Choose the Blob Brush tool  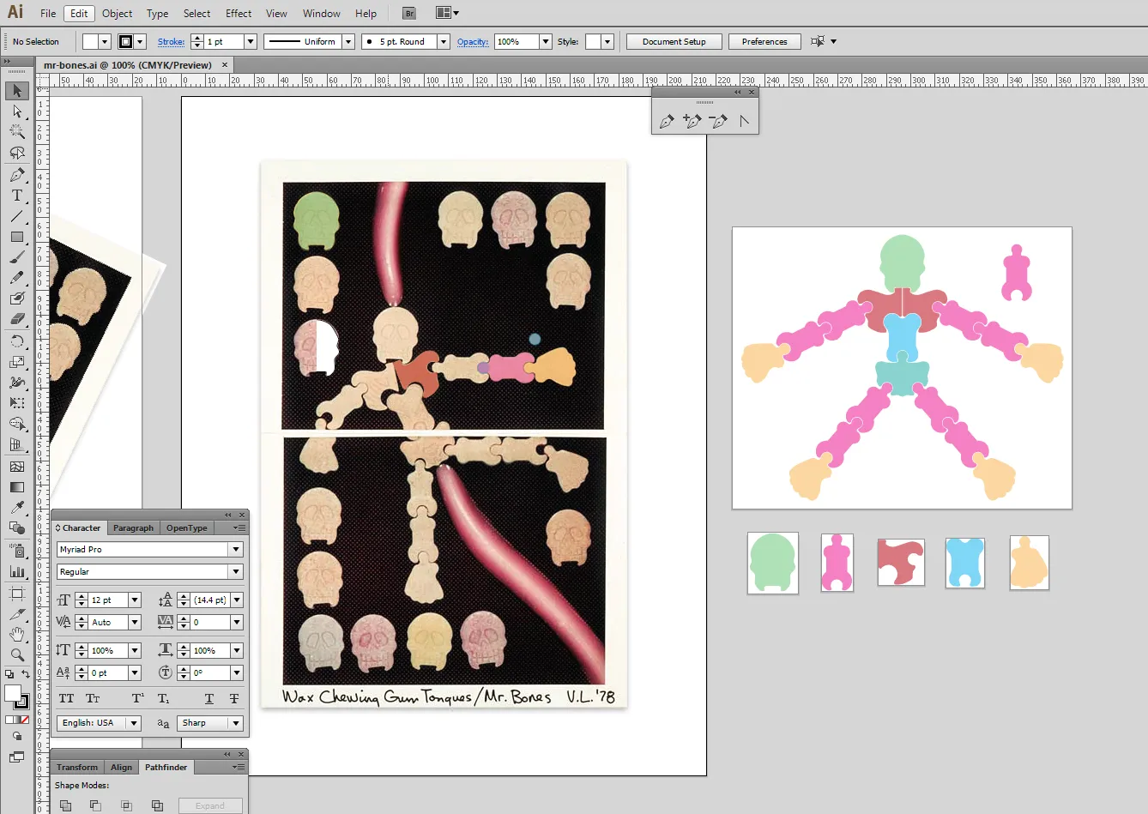(x=17, y=298)
